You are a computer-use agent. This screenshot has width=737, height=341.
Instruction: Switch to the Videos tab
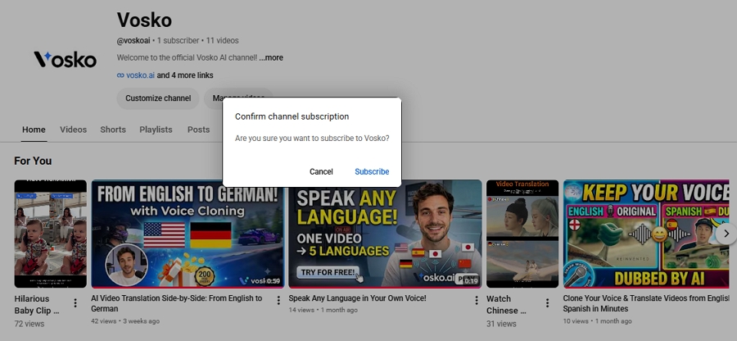tap(74, 130)
